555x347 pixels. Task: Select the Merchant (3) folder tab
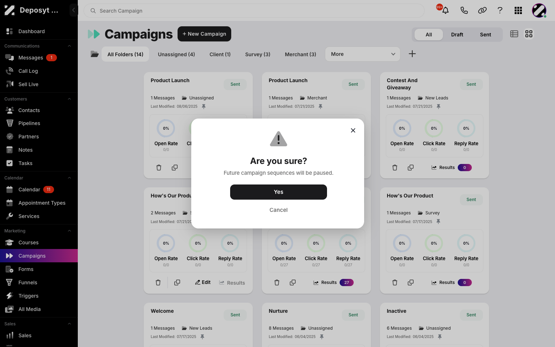(300, 54)
